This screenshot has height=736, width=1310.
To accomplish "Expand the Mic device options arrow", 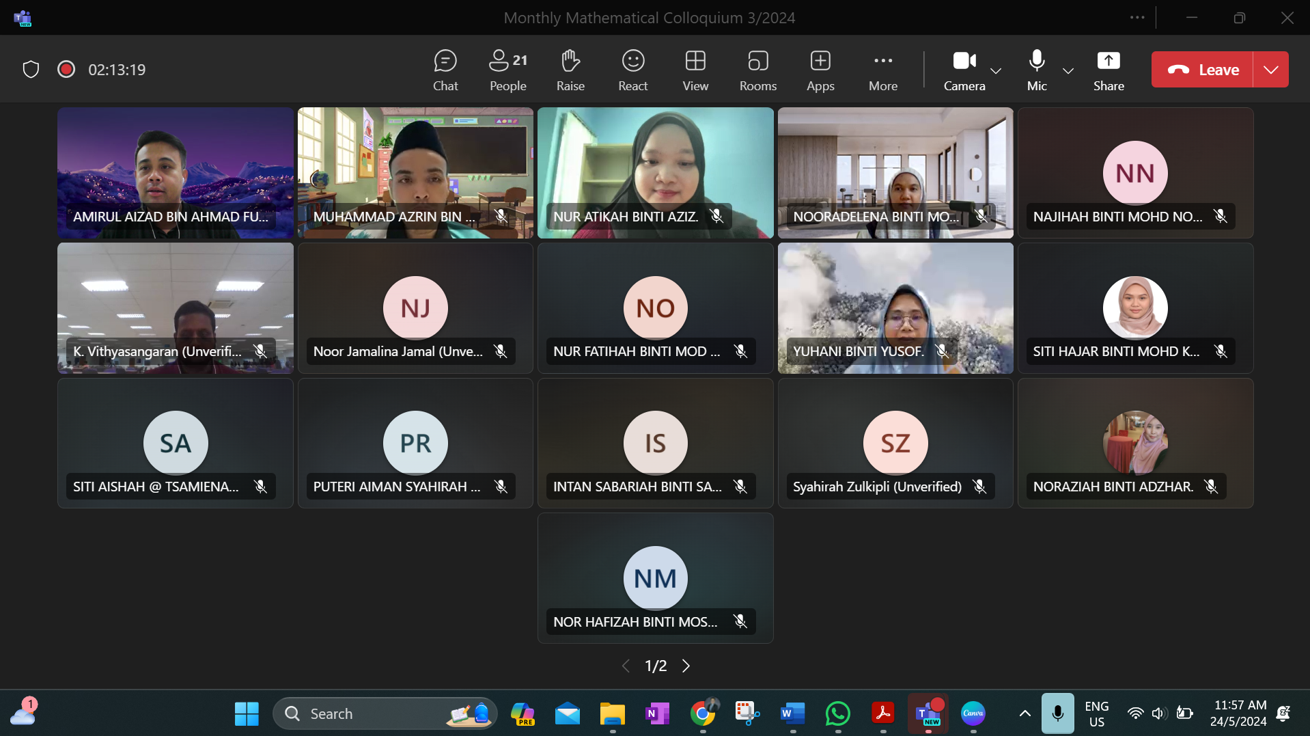I will 1068,70.
